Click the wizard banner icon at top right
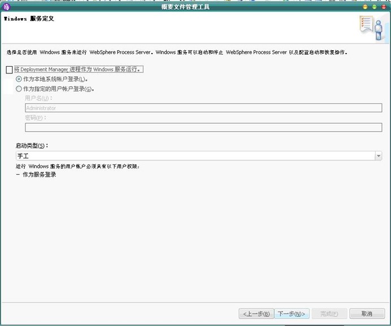The image size is (391, 326). 370,27
